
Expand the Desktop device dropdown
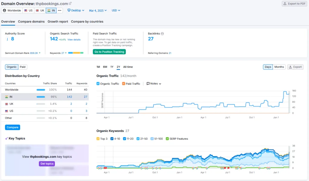pyautogui.click(x=76, y=11)
